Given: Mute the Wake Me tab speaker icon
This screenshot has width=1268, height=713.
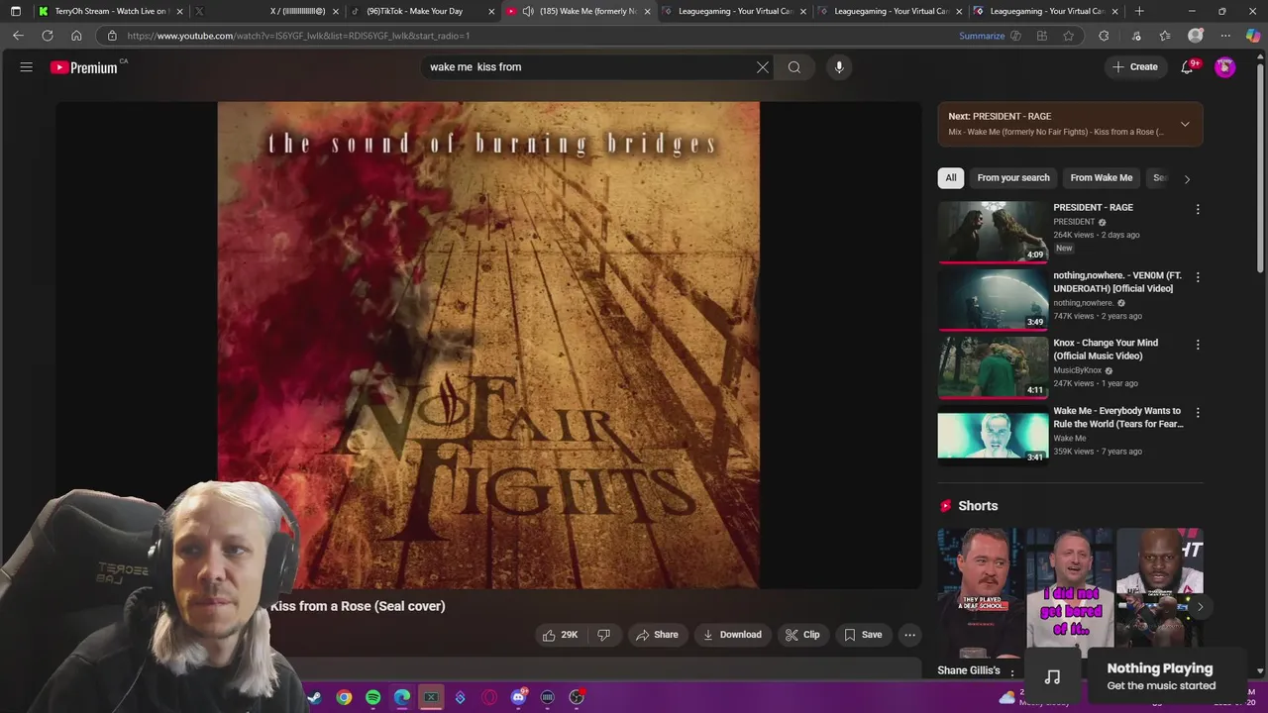Looking at the screenshot, I should [528, 11].
